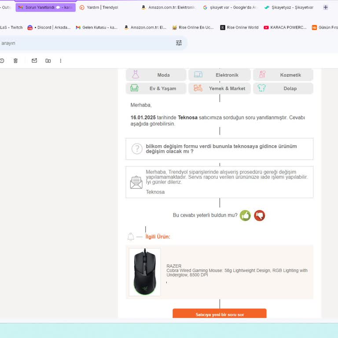Viewport: 338px width, 338px height.
Task: Open the Günün Fırs... bookmark
Action: [x=325, y=27]
